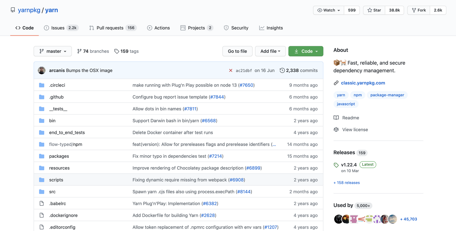Click the end_to_end_tests folder icon
The image size is (456, 231).
click(42, 132)
